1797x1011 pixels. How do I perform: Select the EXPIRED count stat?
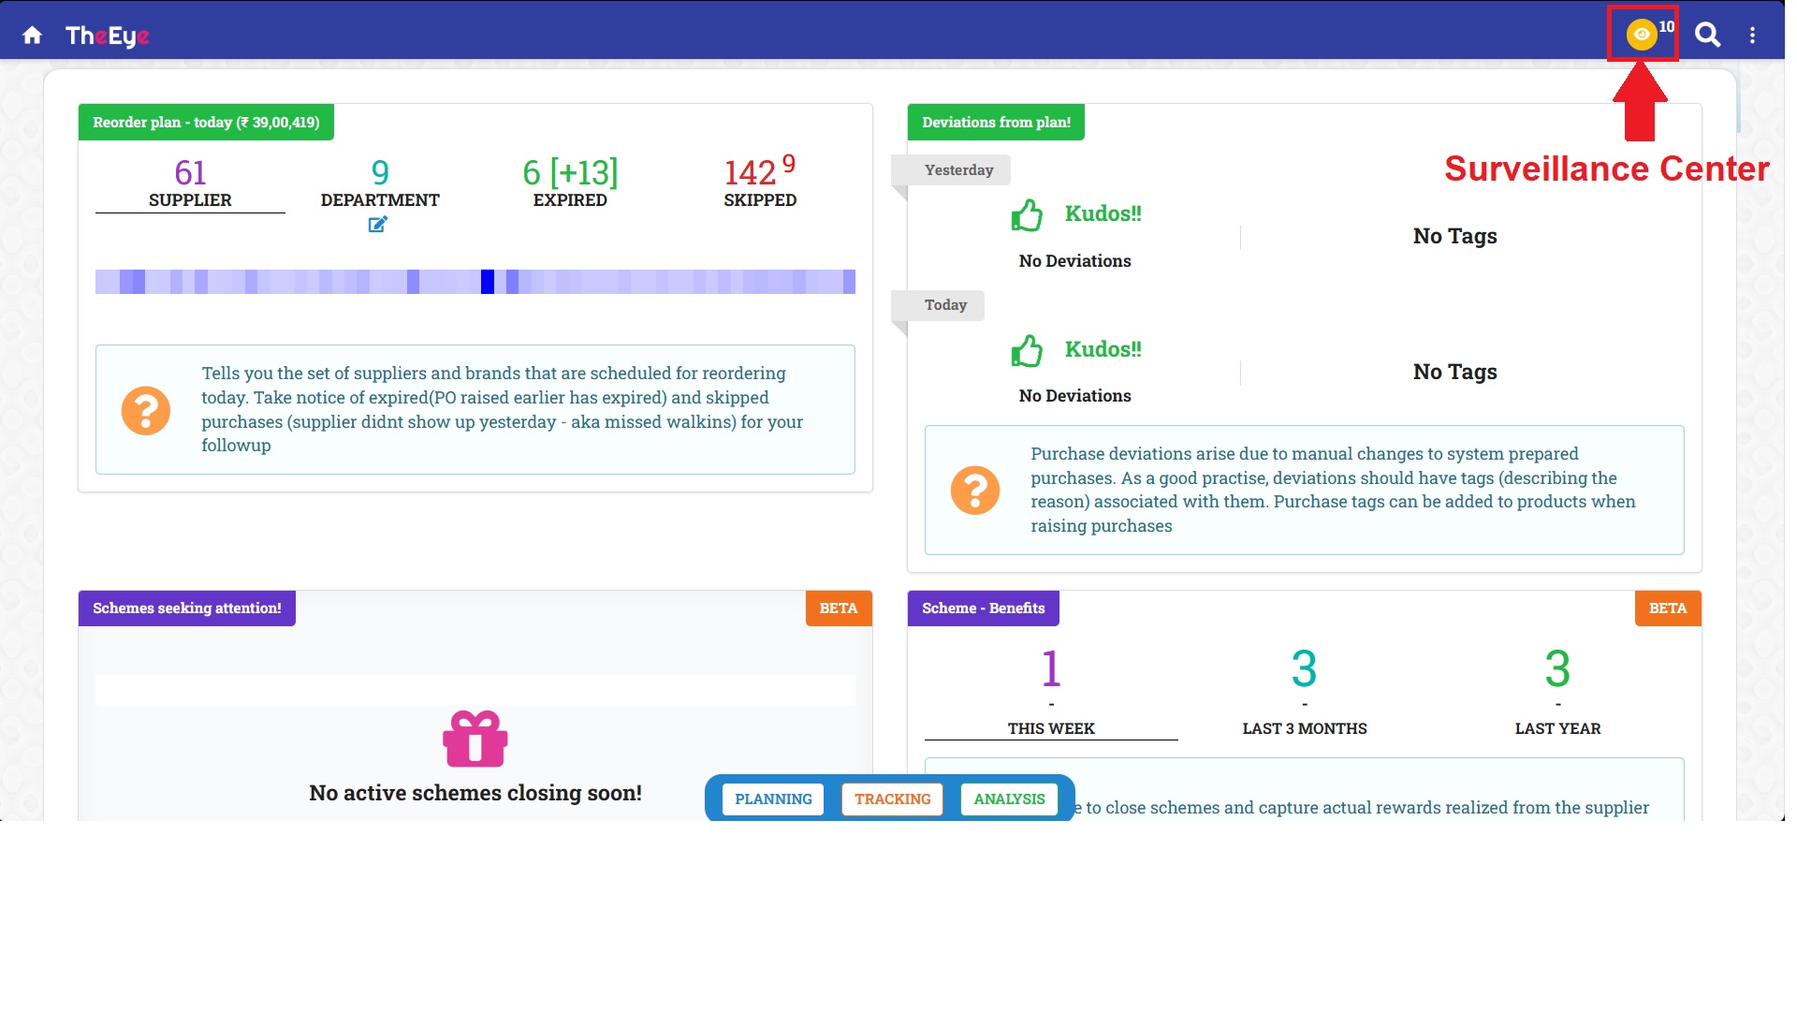pyautogui.click(x=570, y=183)
